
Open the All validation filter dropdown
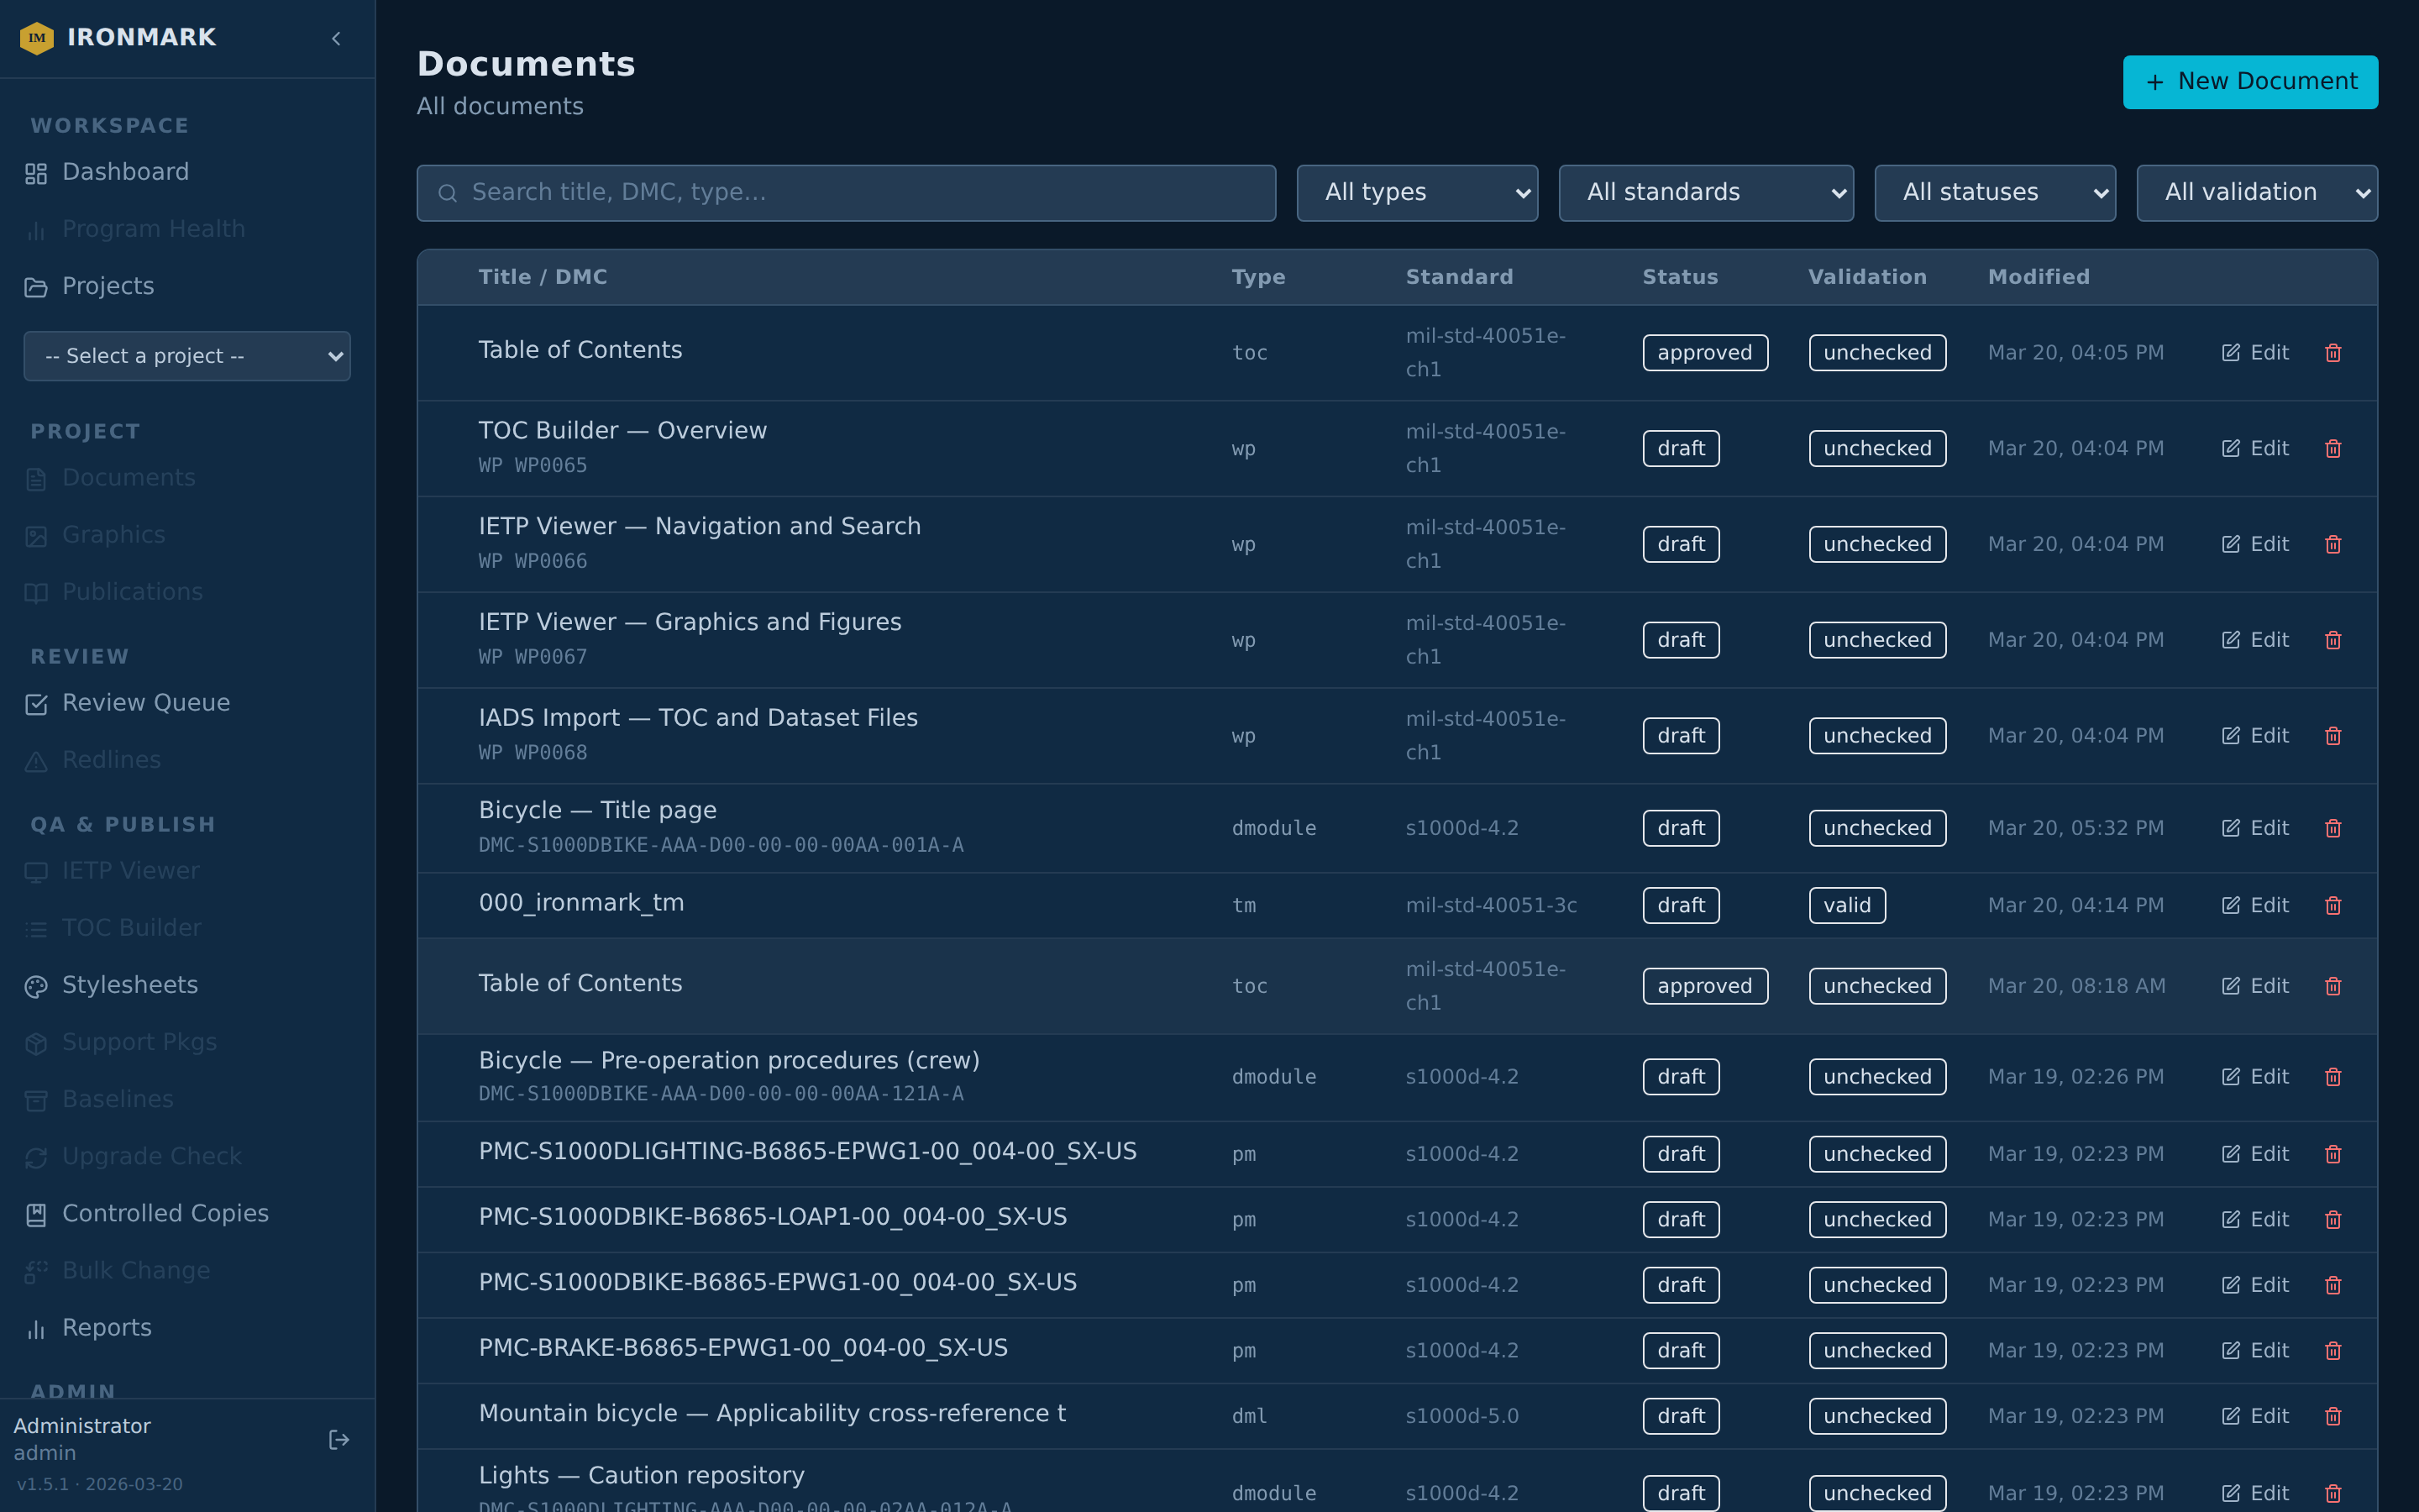[2257, 193]
